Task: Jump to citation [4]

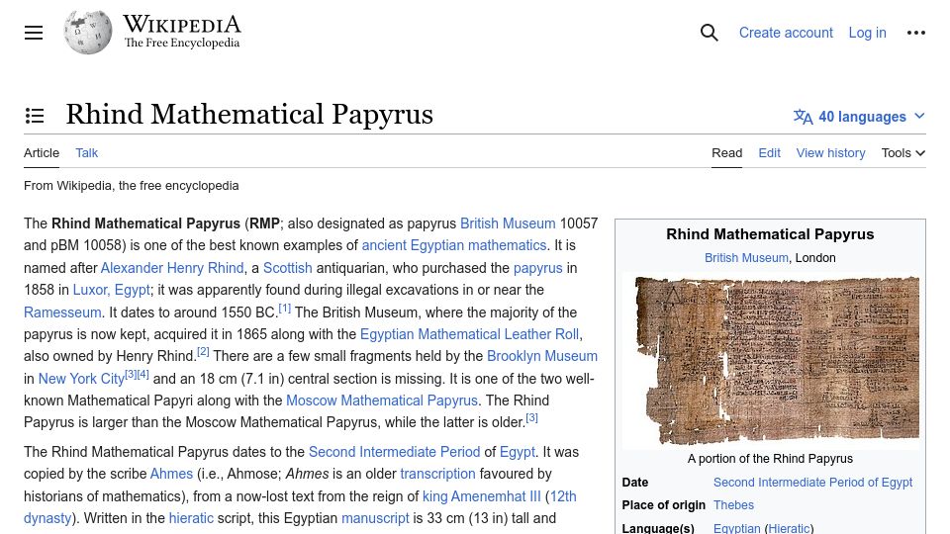Action: (142, 374)
